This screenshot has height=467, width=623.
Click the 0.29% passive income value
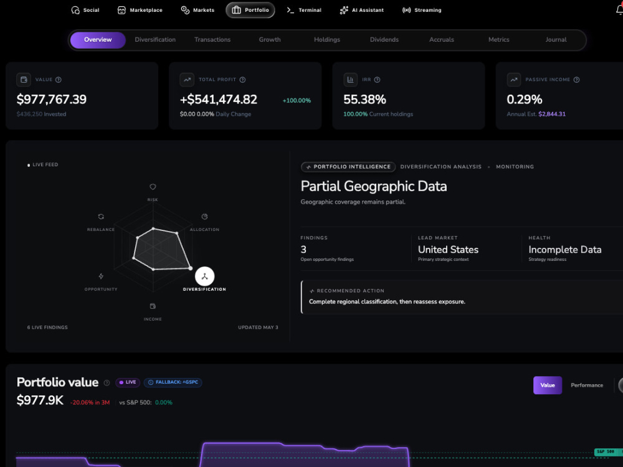[x=525, y=99]
